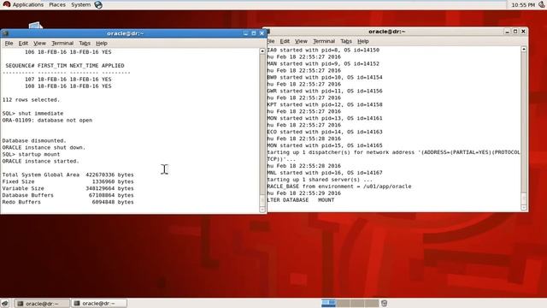Click 'RACLE_BASE from environment' line
Viewport: 547px width, 308px height.
339,187
